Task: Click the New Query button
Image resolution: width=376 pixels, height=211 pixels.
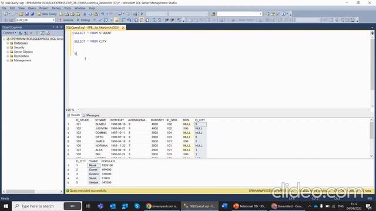Action: (47, 14)
